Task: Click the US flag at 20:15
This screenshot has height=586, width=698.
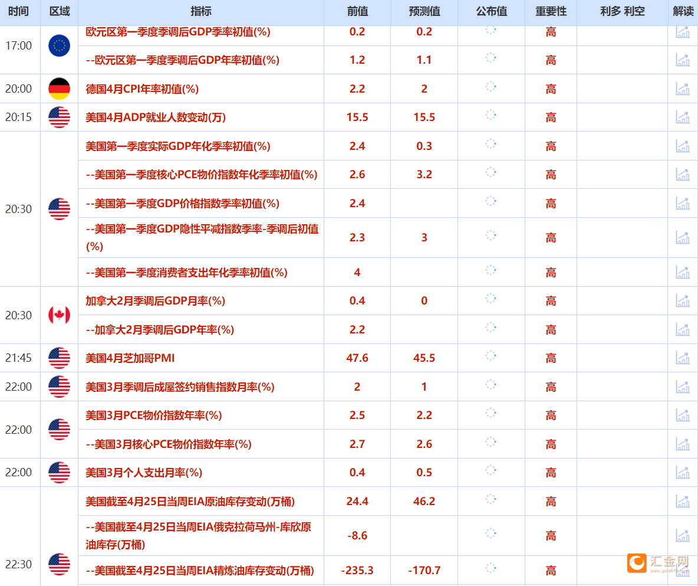Action: coord(59,117)
